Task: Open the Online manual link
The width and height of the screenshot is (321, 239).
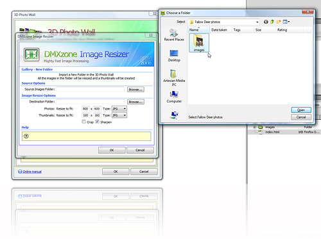Action: click(32, 172)
